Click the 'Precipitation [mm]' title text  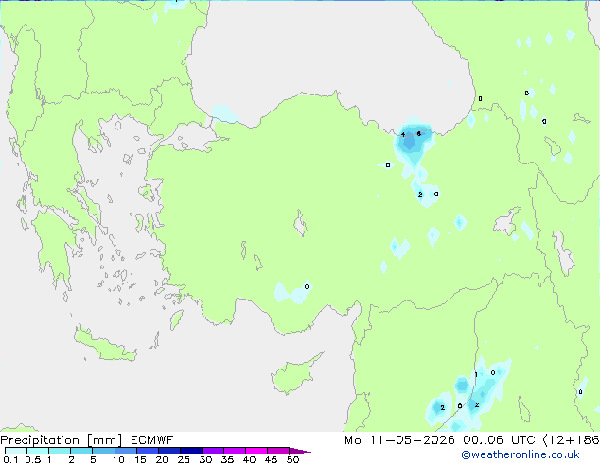[62, 440]
